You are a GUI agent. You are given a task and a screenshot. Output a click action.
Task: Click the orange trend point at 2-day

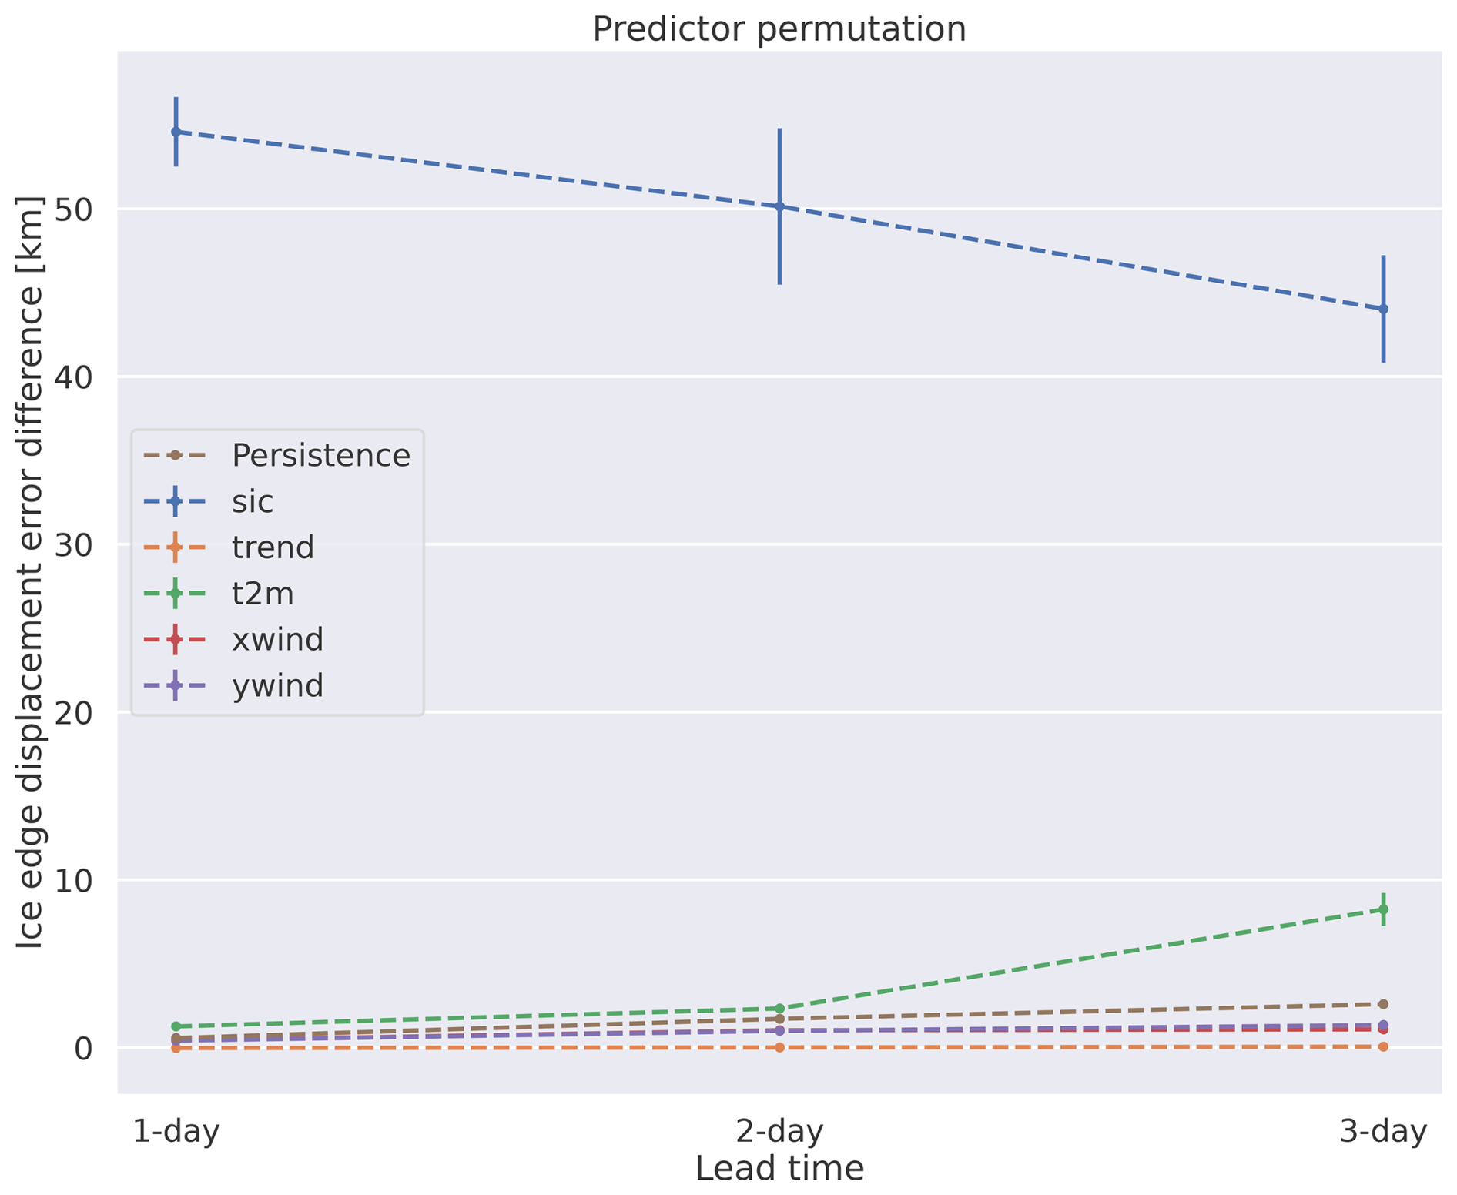pos(779,1047)
